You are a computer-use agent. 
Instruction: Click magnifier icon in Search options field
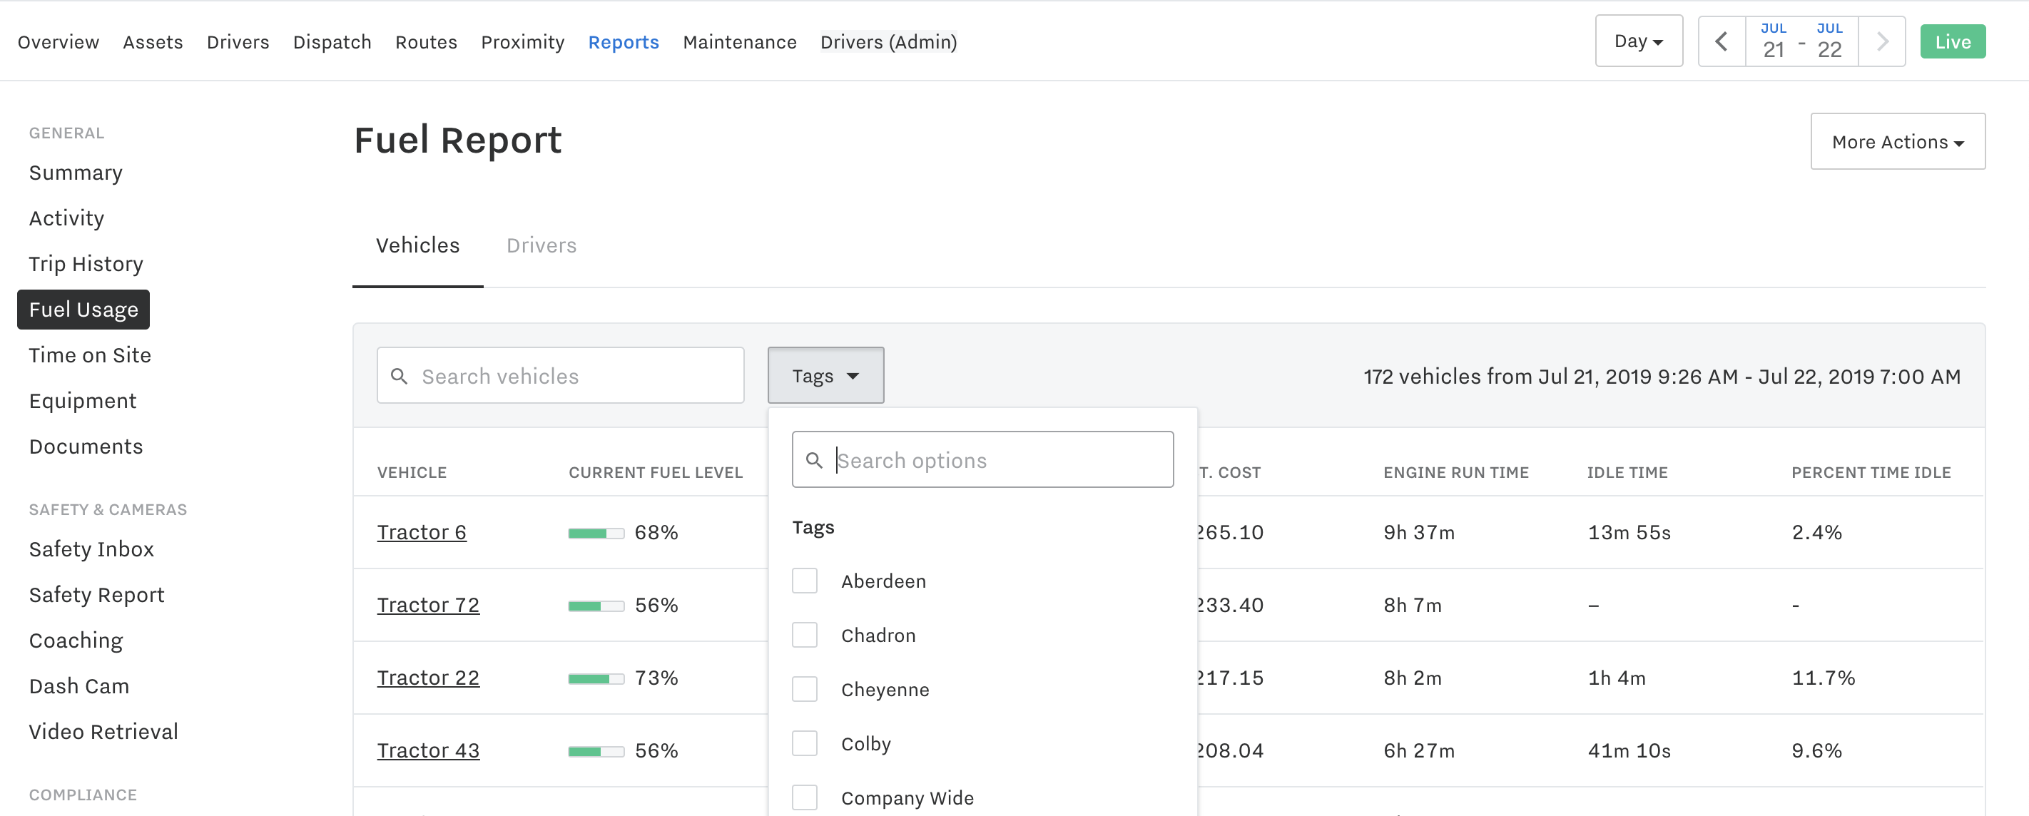click(x=813, y=460)
